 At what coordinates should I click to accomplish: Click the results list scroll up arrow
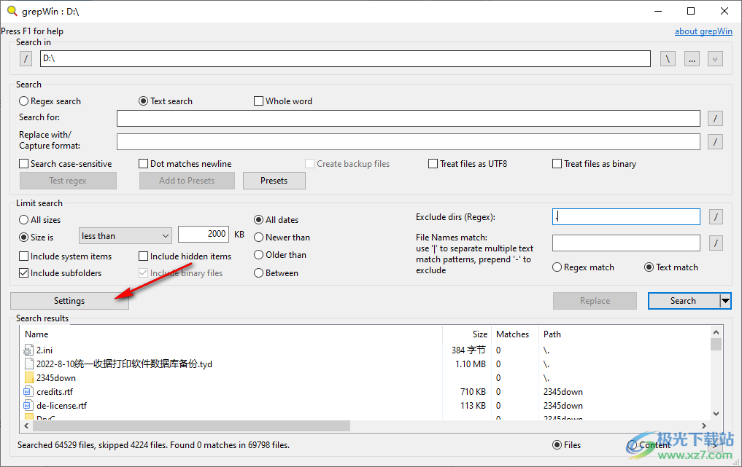(x=716, y=332)
